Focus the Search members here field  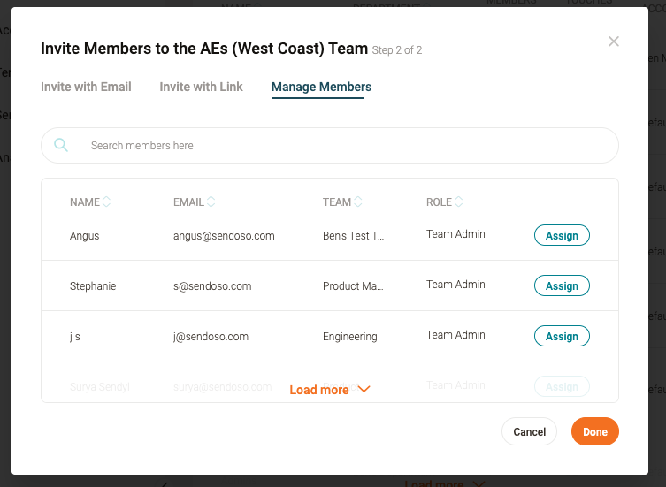coord(330,145)
